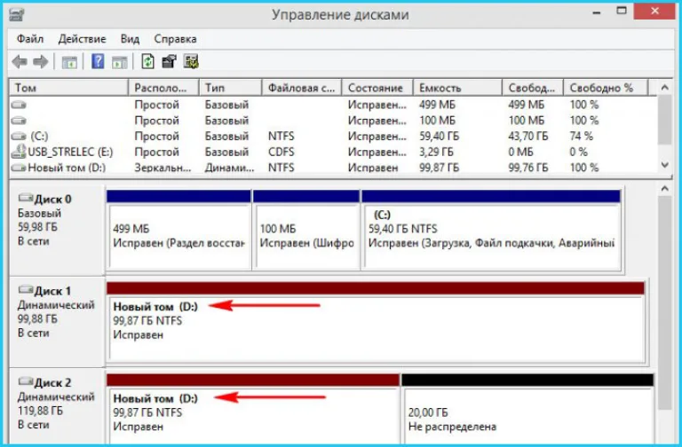Sort by the Емкость column header
Screen dimensions: 682x447
coord(457,88)
